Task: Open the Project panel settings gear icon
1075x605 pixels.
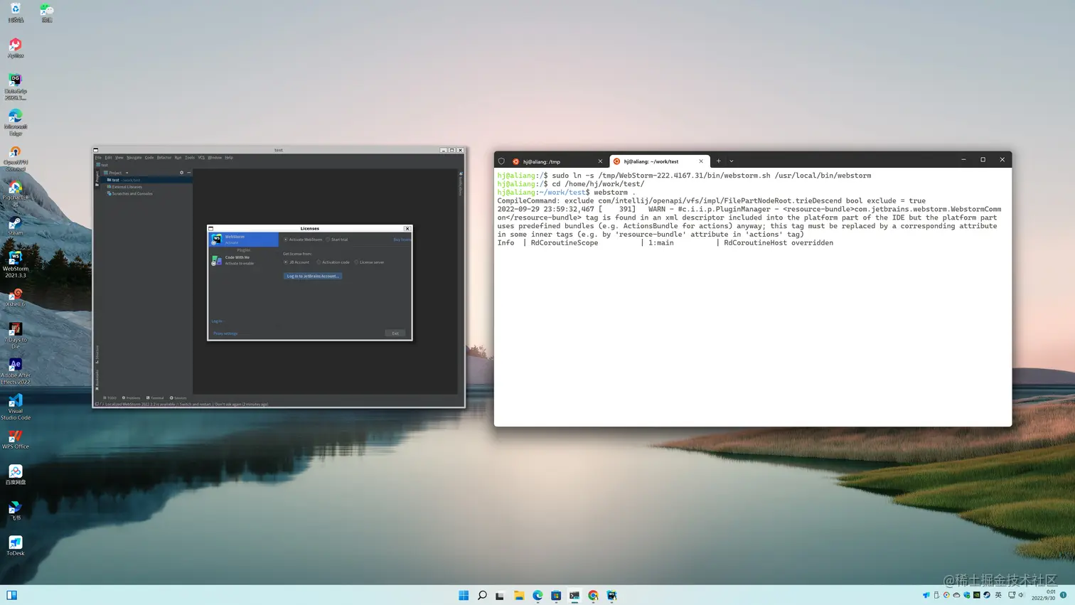Action: click(x=181, y=173)
